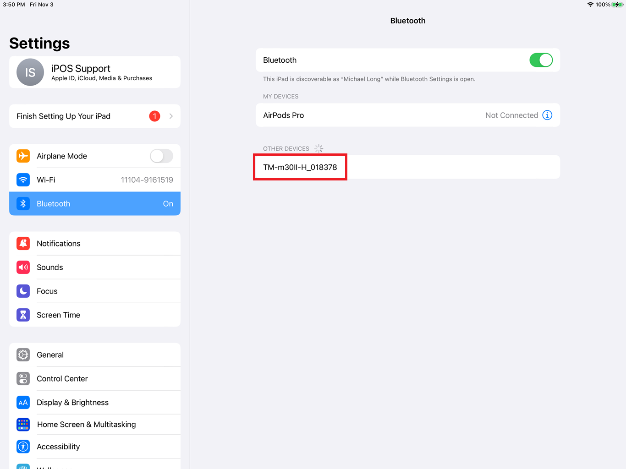
Task: Pair with TM-m30II-H_018378 device
Action: [408, 167]
